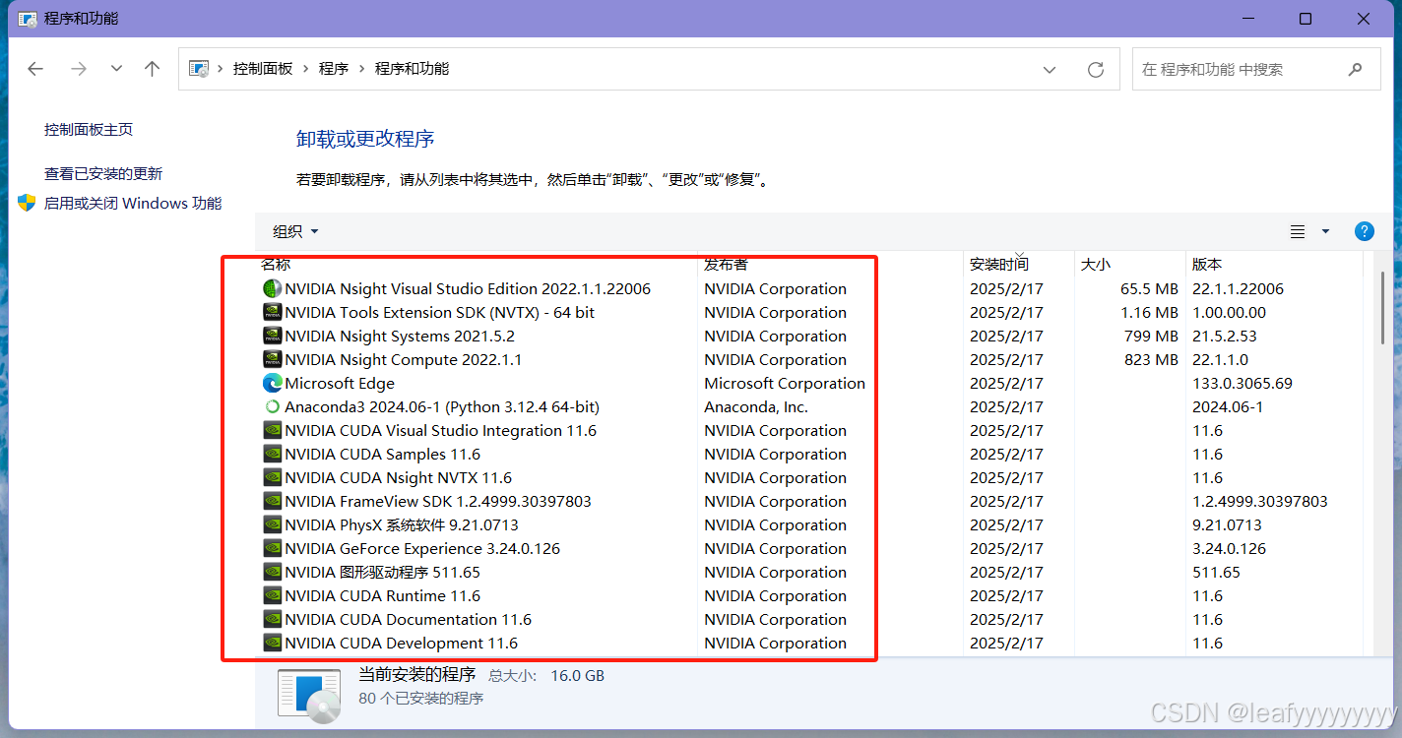1402x738 pixels.
Task: Click the Microsoft Corporation publisher cell
Action: click(x=785, y=383)
